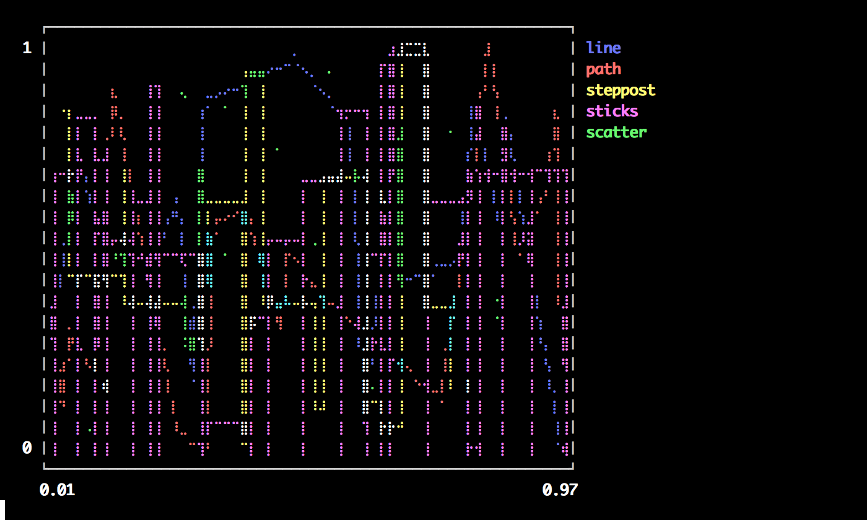The width and height of the screenshot is (867, 520).
Task: Select the red "path" legend entry
Action: (x=603, y=69)
